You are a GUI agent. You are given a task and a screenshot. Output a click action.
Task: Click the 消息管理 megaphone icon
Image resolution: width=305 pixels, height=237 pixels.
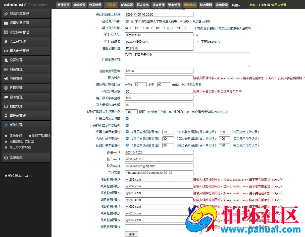(7, 78)
